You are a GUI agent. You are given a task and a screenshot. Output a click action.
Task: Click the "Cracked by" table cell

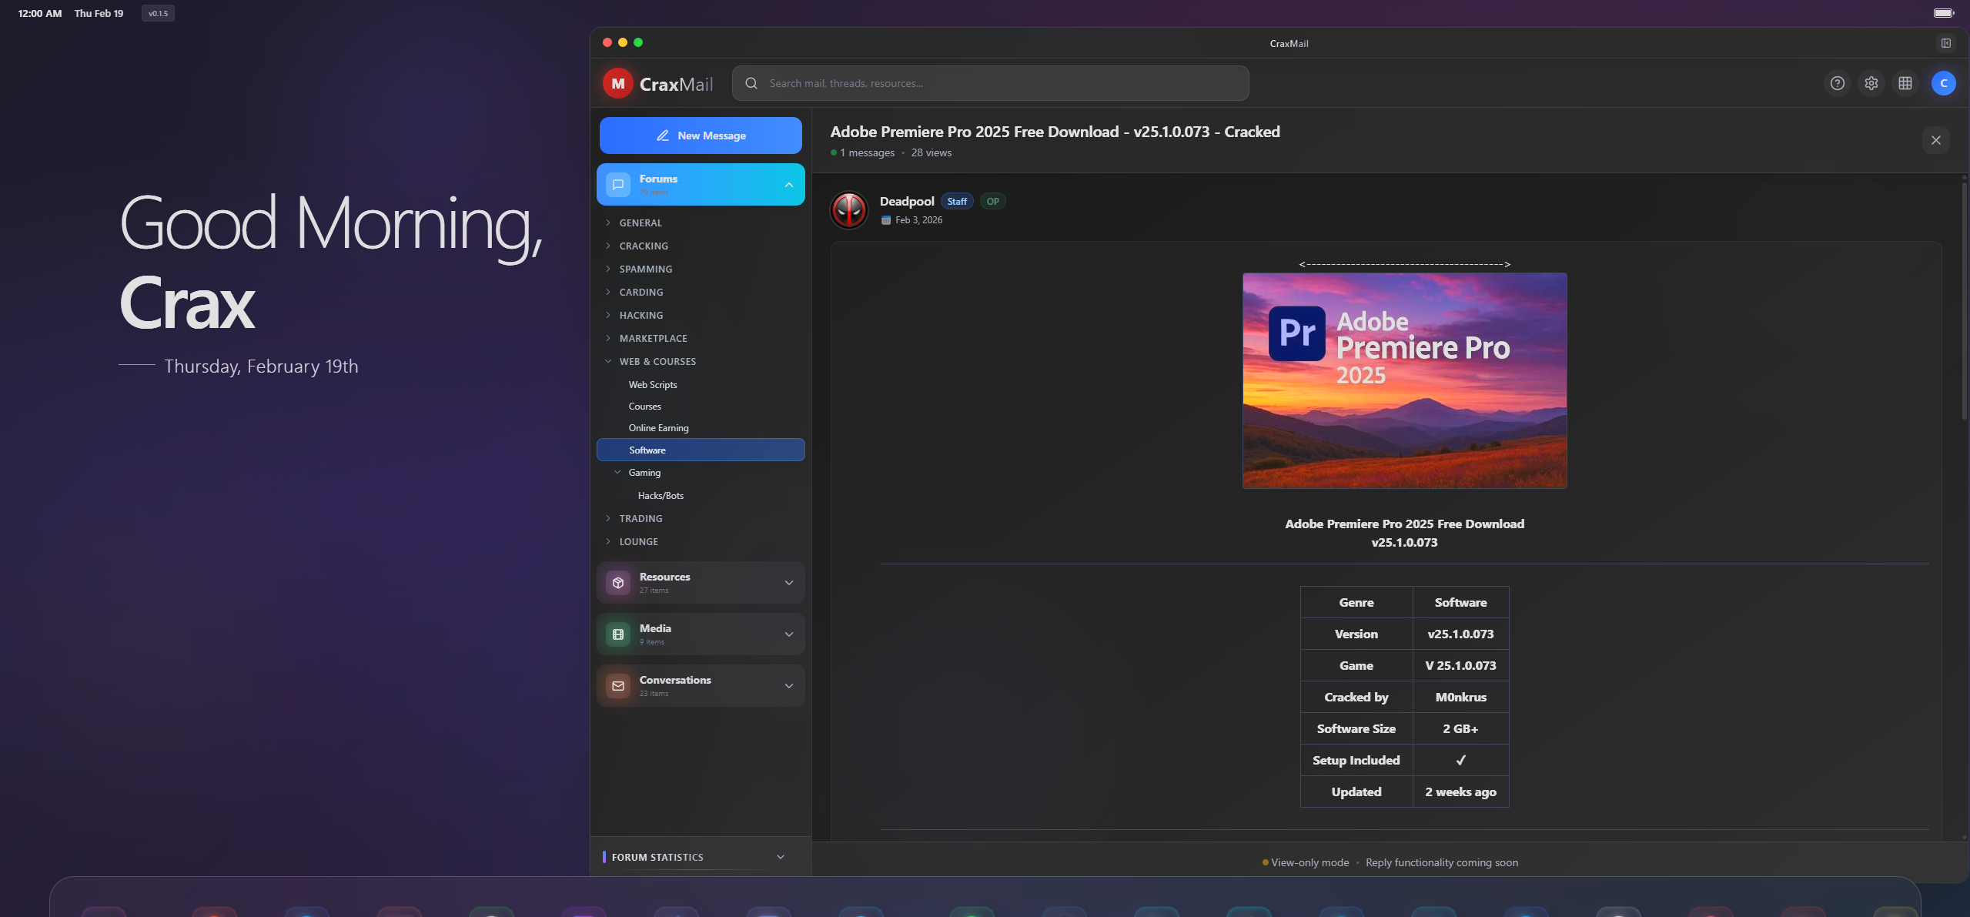click(1356, 697)
